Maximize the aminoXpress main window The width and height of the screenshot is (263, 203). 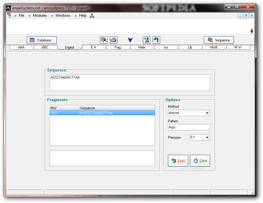pos(237,7)
